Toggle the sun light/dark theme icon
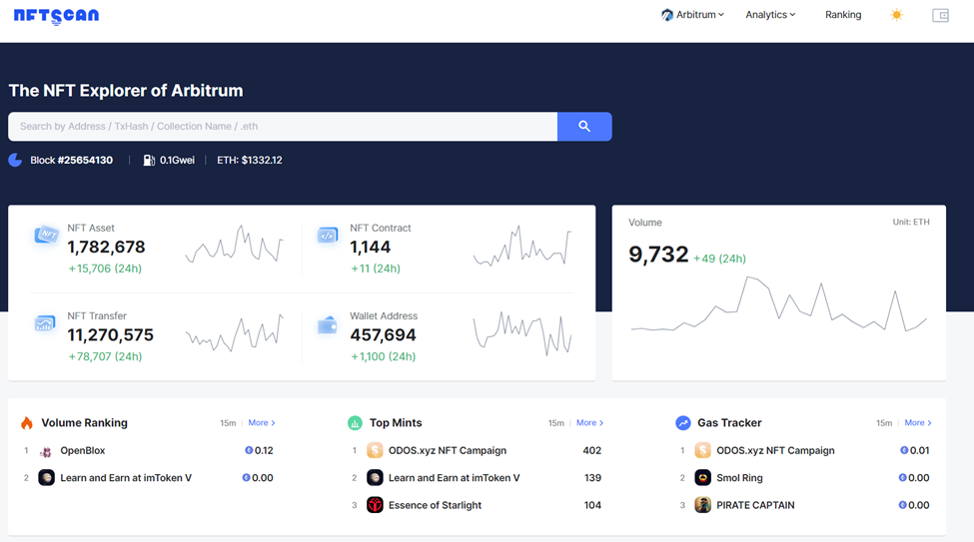This screenshot has height=542, width=974. click(x=896, y=15)
